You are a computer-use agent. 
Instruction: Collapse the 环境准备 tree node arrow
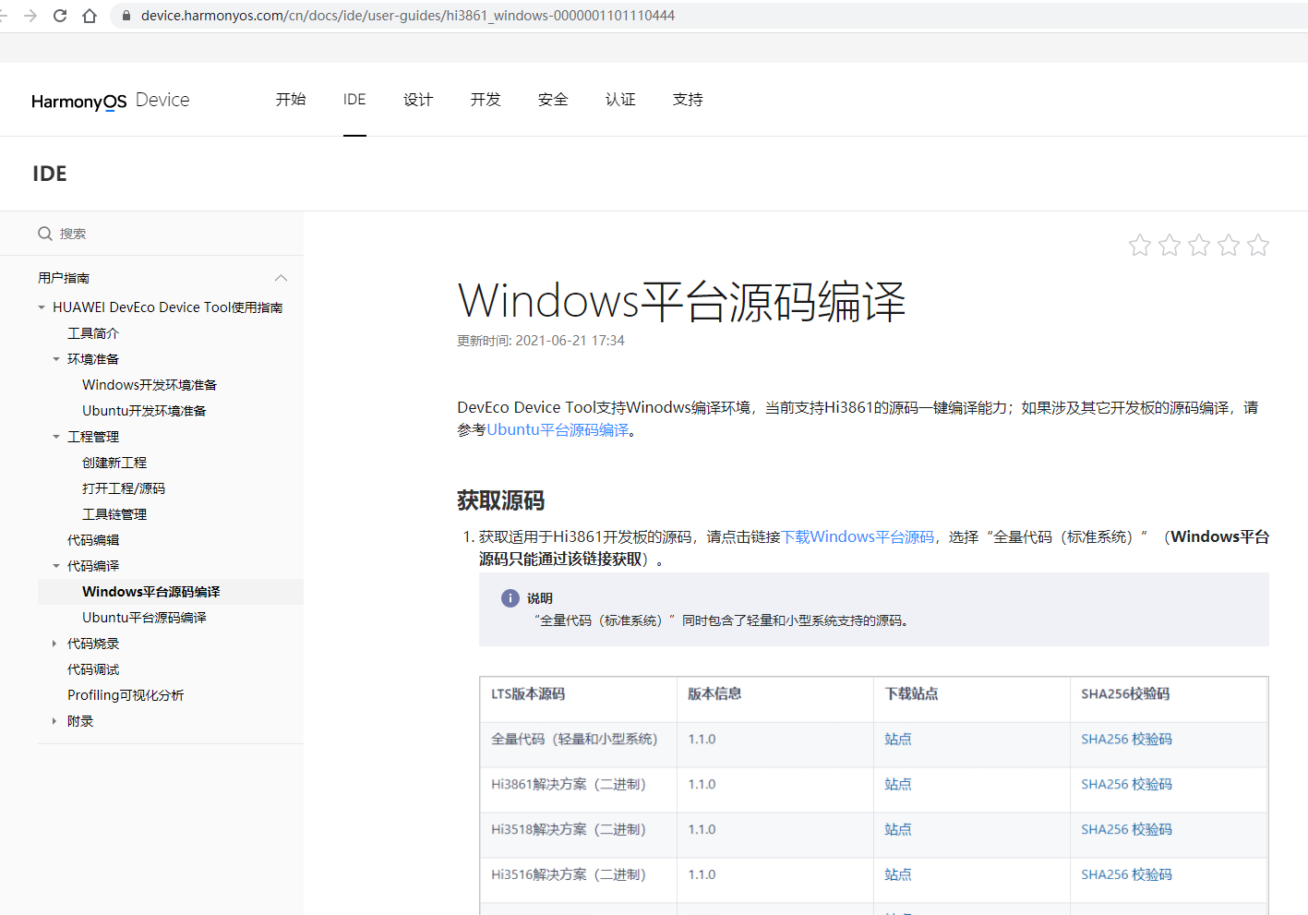click(56, 359)
